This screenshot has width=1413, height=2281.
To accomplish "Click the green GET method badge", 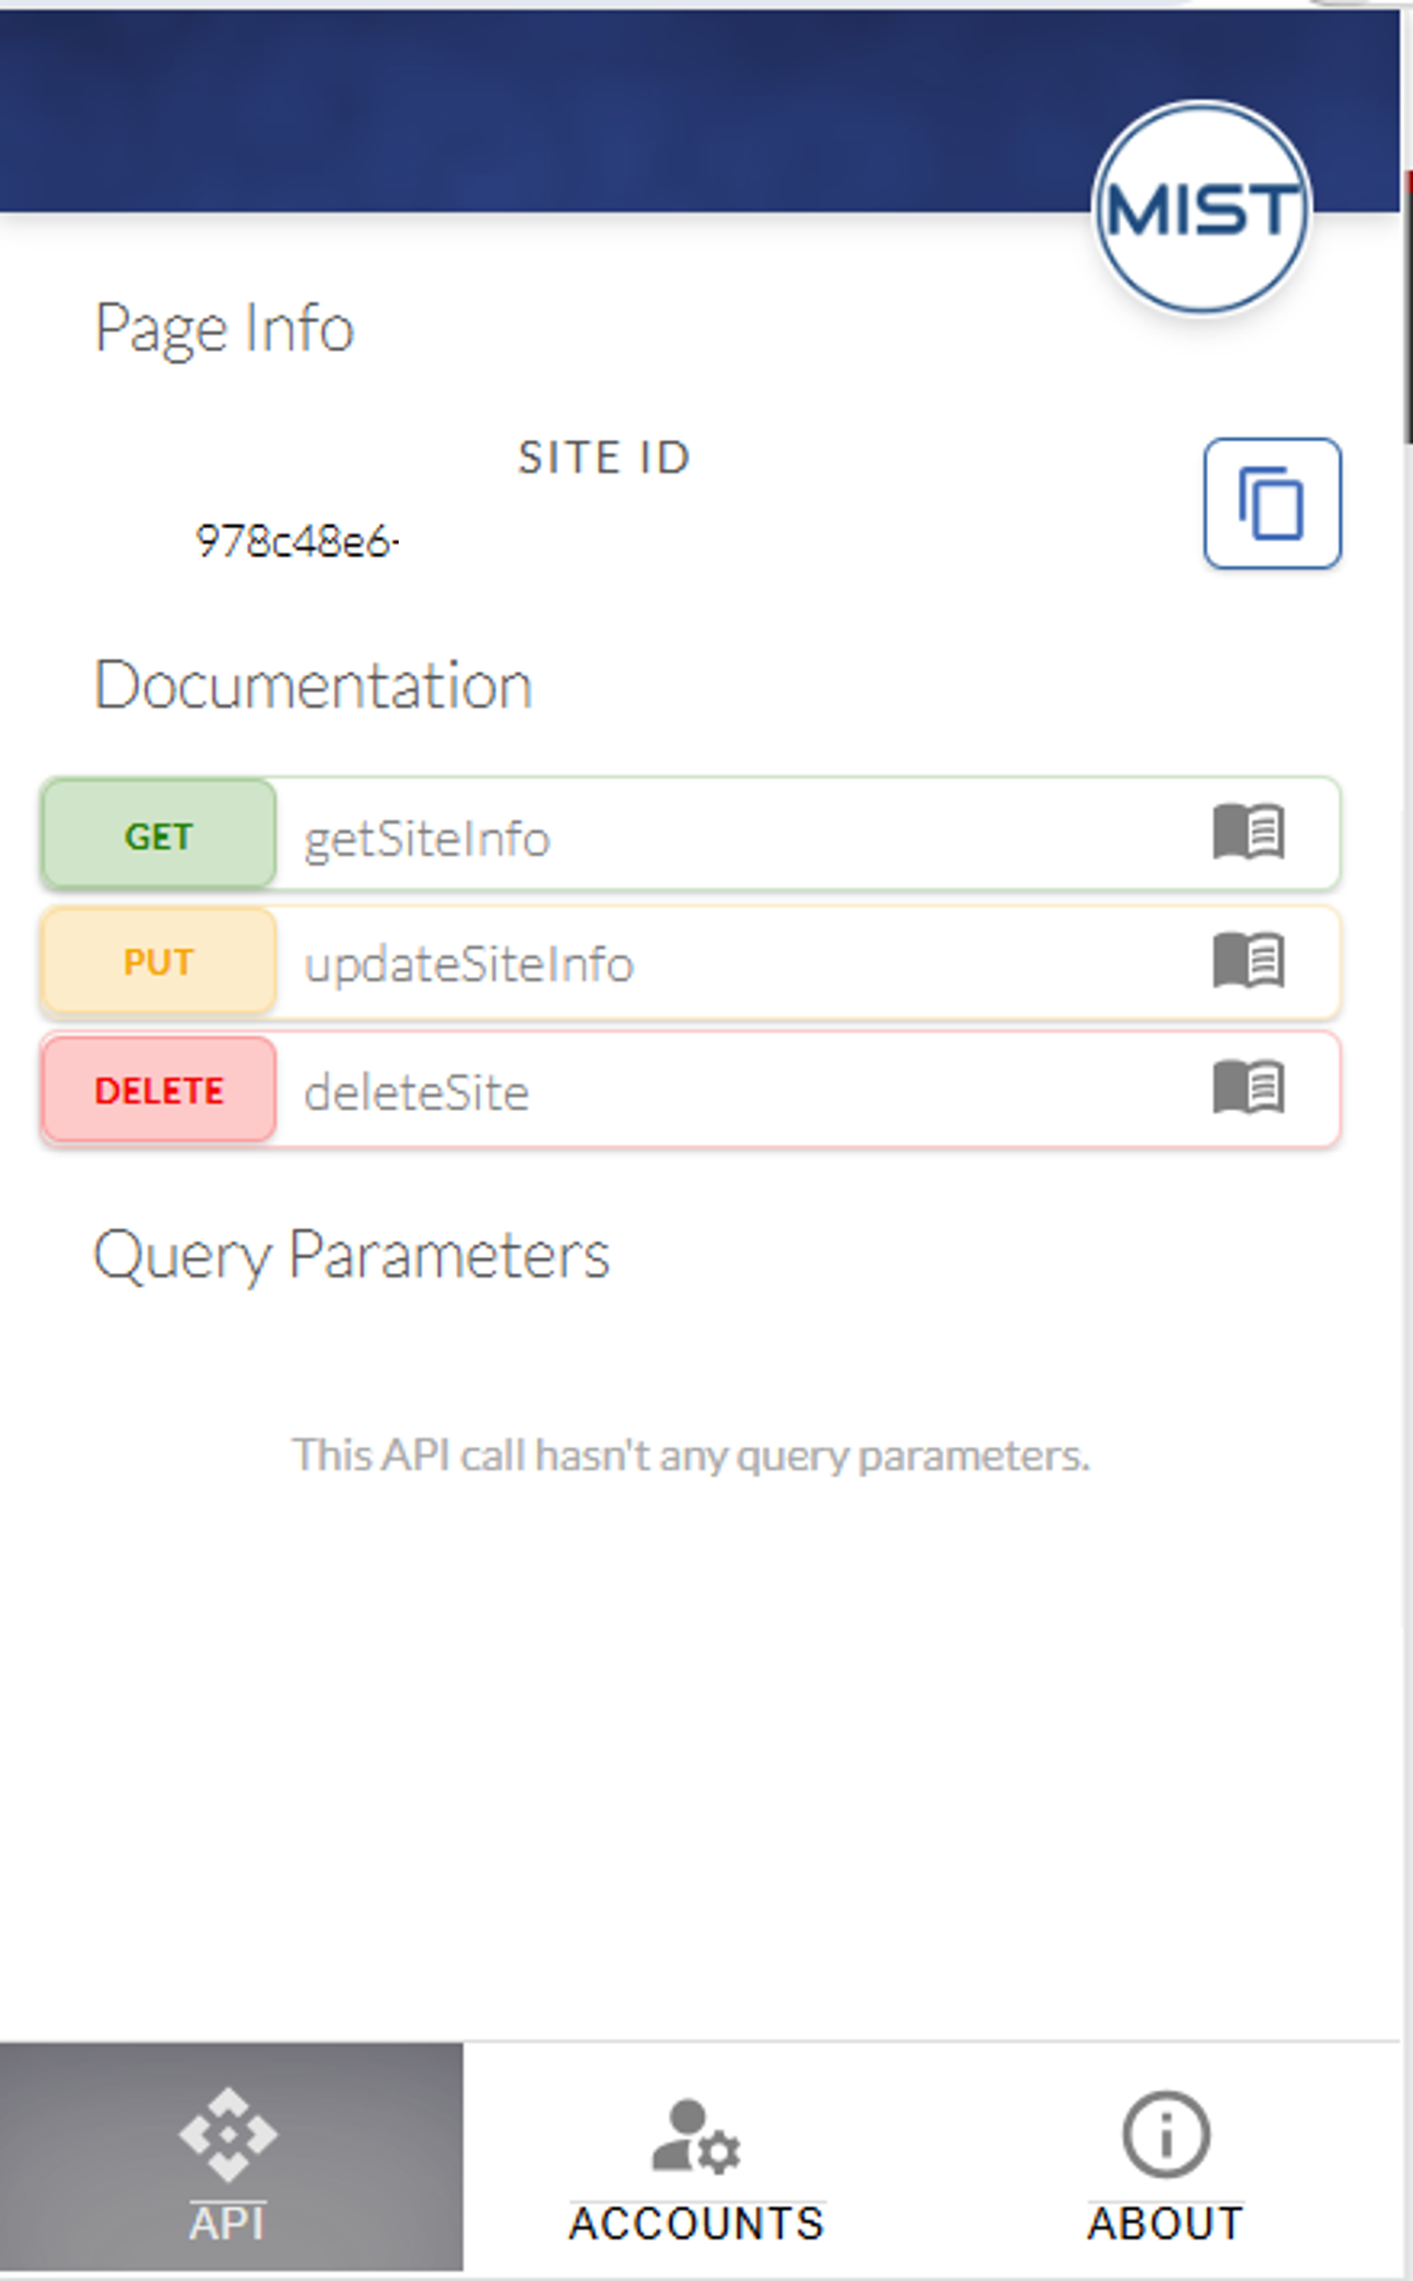I will [x=159, y=835].
